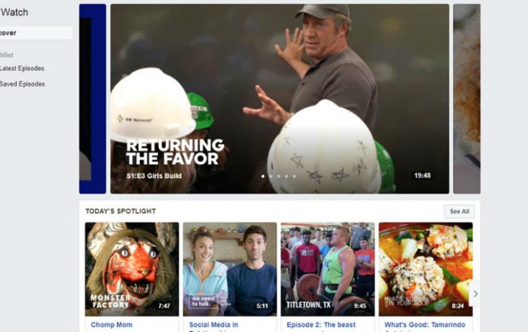
Task: Click the Episode 2: The beast link
Action: pos(321,325)
